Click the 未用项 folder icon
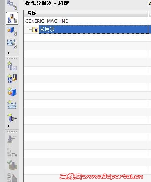 click(35, 29)
